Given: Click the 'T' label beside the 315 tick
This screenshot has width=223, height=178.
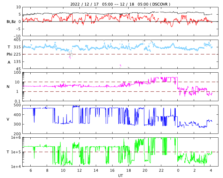Looking at the screenshot, I should tap(9, 47).
